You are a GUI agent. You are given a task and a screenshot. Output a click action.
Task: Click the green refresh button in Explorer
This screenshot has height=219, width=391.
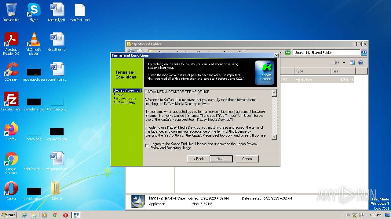(x=288, y=53)
